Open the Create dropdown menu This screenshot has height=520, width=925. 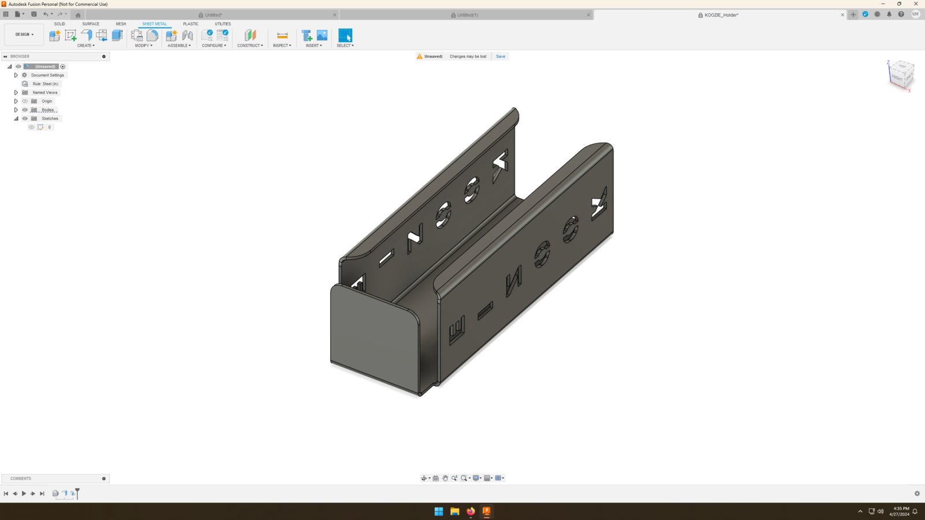86,46
